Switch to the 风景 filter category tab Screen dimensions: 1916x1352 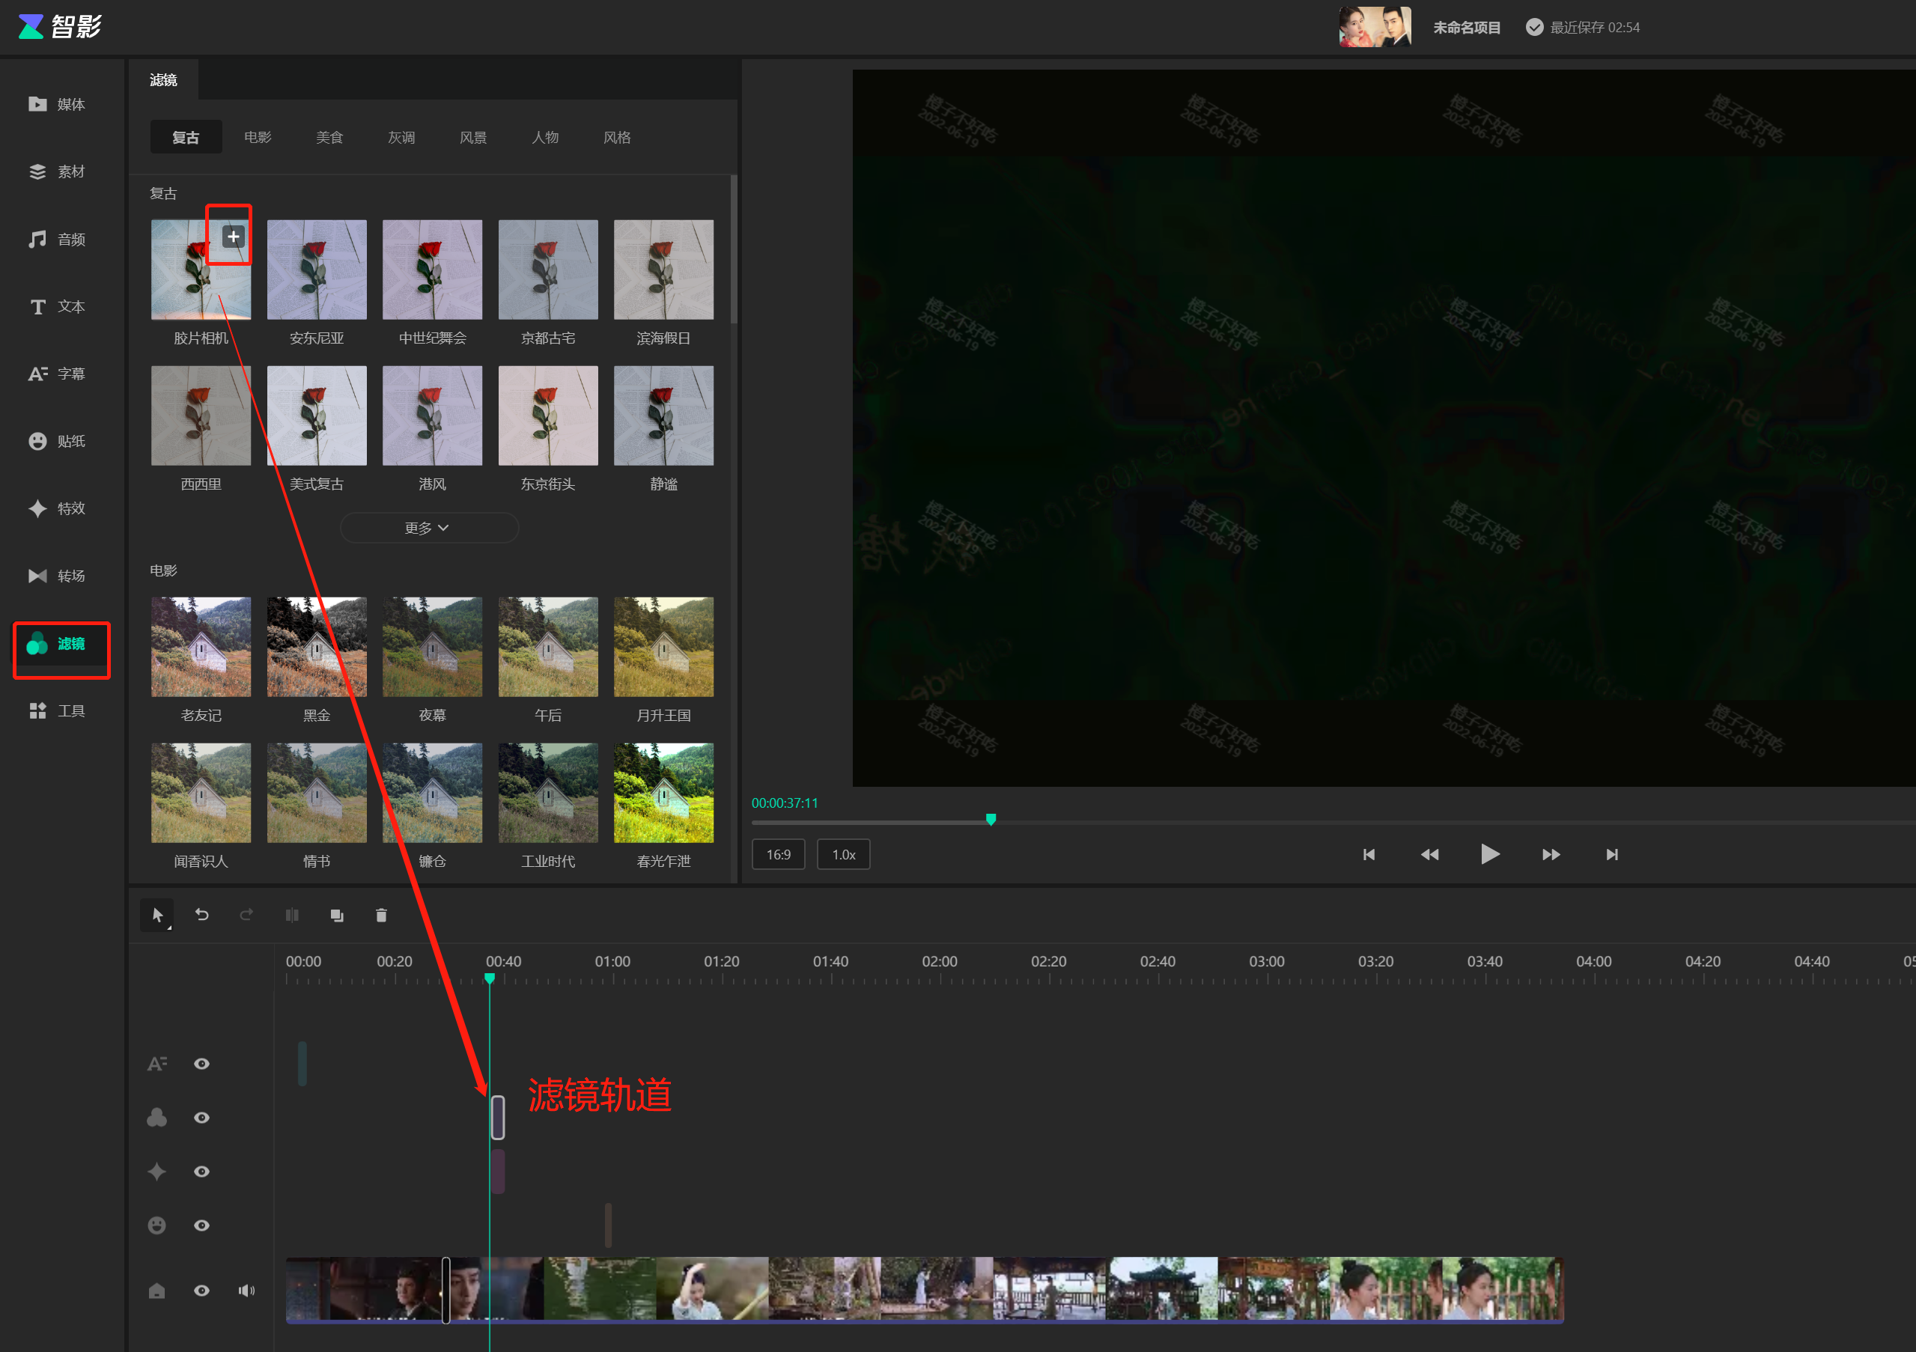(472, 137)
